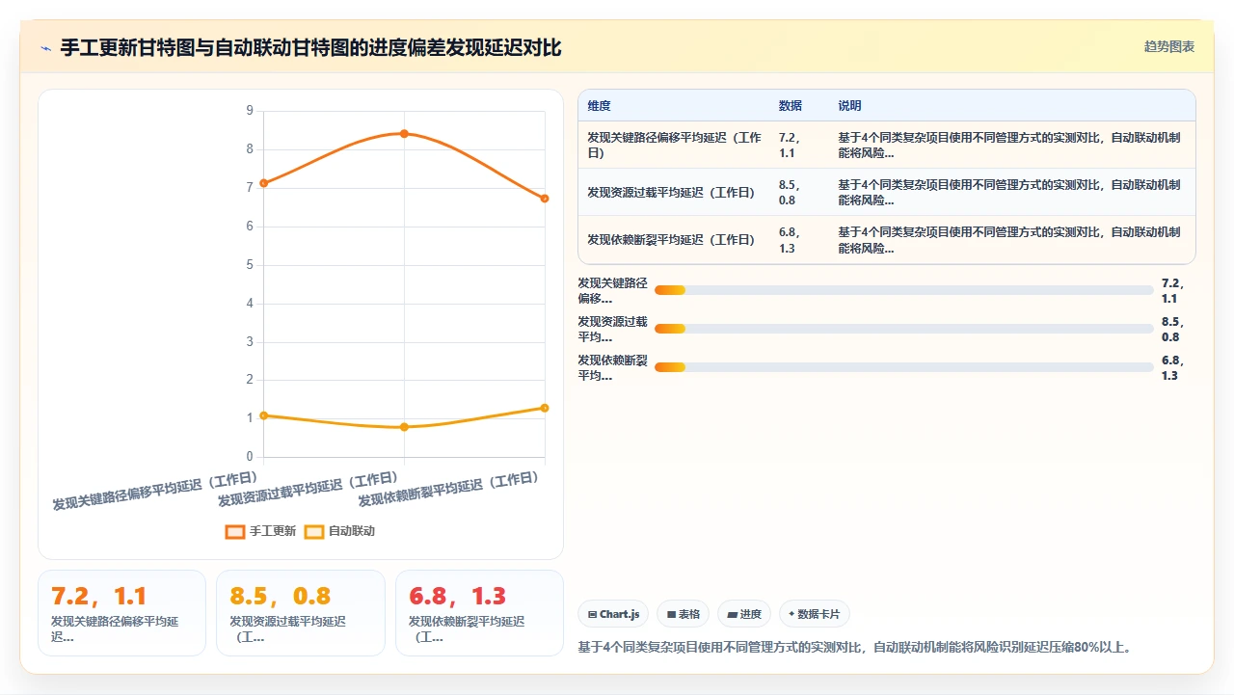Click the orange 手工更新 legend color box
The width and height of the screenshot is (1234, 695).
[x=235, y=531]
